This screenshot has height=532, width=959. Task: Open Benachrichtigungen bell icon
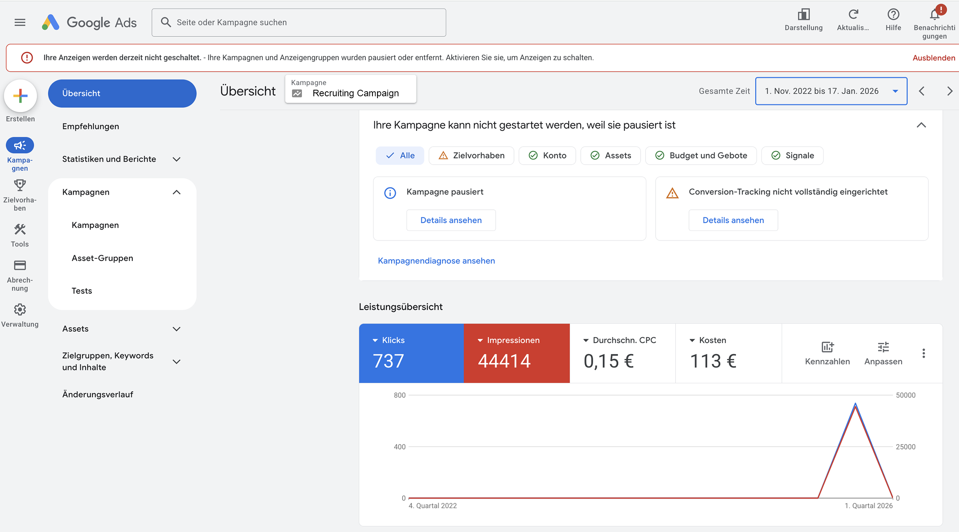coord(934,15)
